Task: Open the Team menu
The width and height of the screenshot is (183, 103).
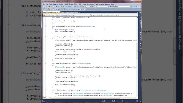Action: tap(76, 4)
